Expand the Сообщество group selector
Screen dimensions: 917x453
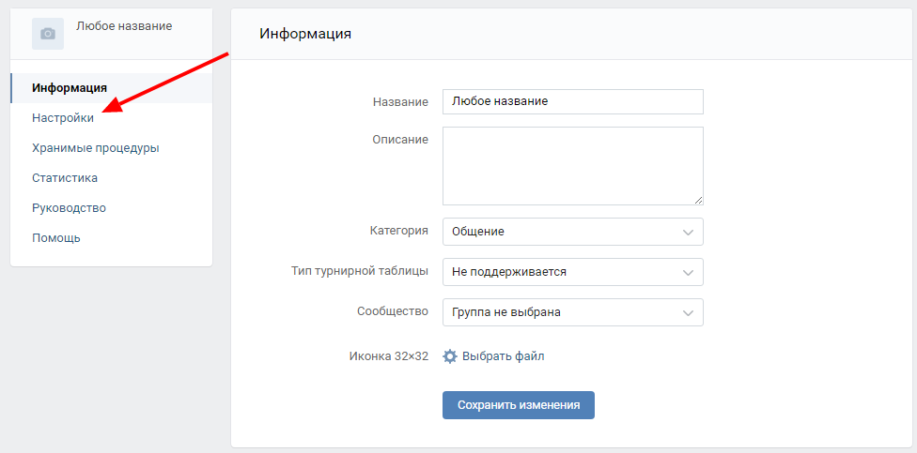[572, 312]
